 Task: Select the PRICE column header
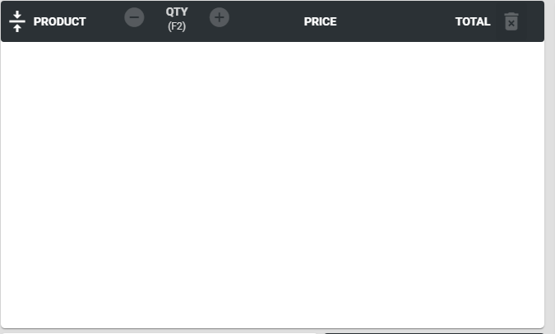(x=320, y=21)
